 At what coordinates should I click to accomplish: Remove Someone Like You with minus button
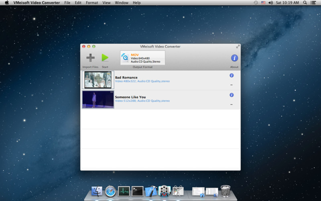[232, 105]
